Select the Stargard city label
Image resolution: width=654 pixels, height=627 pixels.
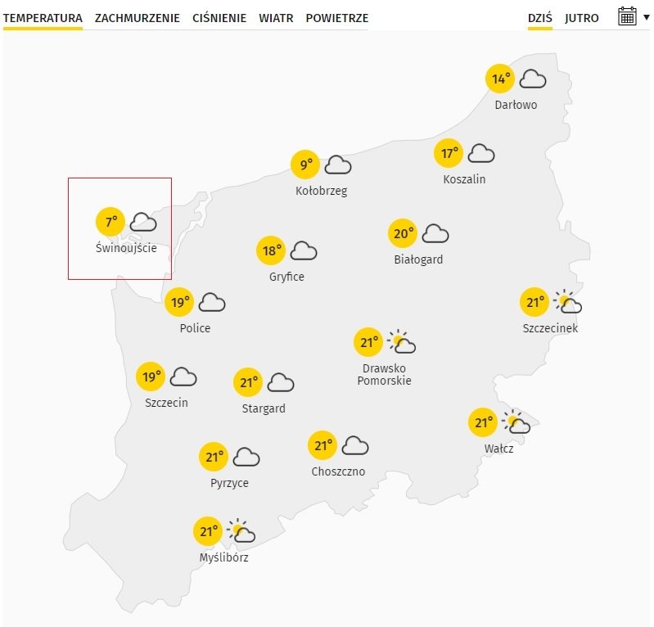coord(264,408)
